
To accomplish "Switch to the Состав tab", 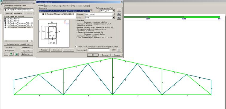I will pyautogui.click(x=41, y=6).
